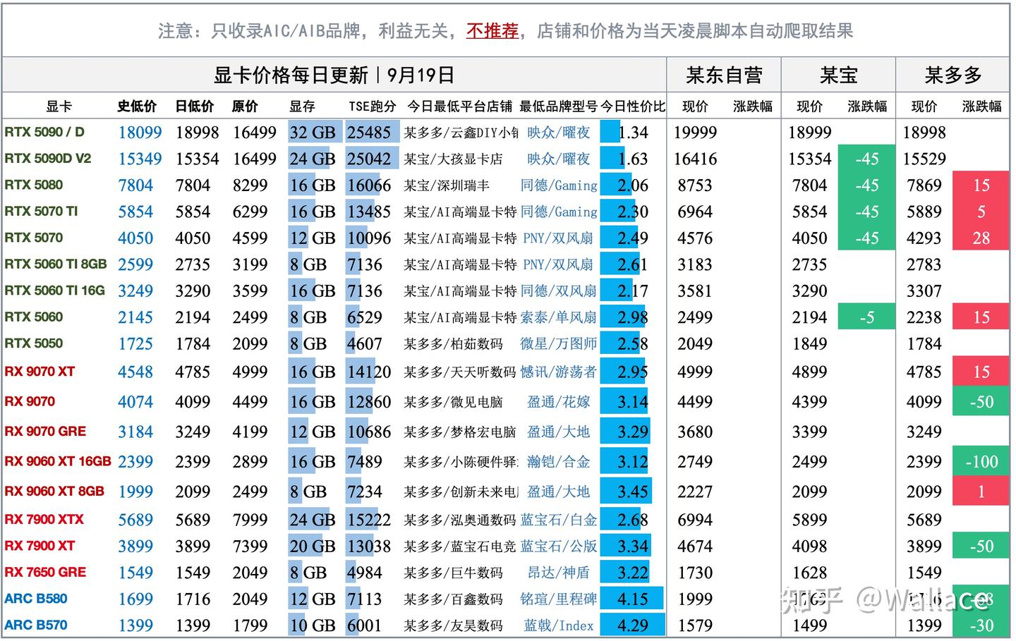Click the 最低品牌型号 column header
The width and height of the screenshot is (1016, 641).
[x=558, y=106]
